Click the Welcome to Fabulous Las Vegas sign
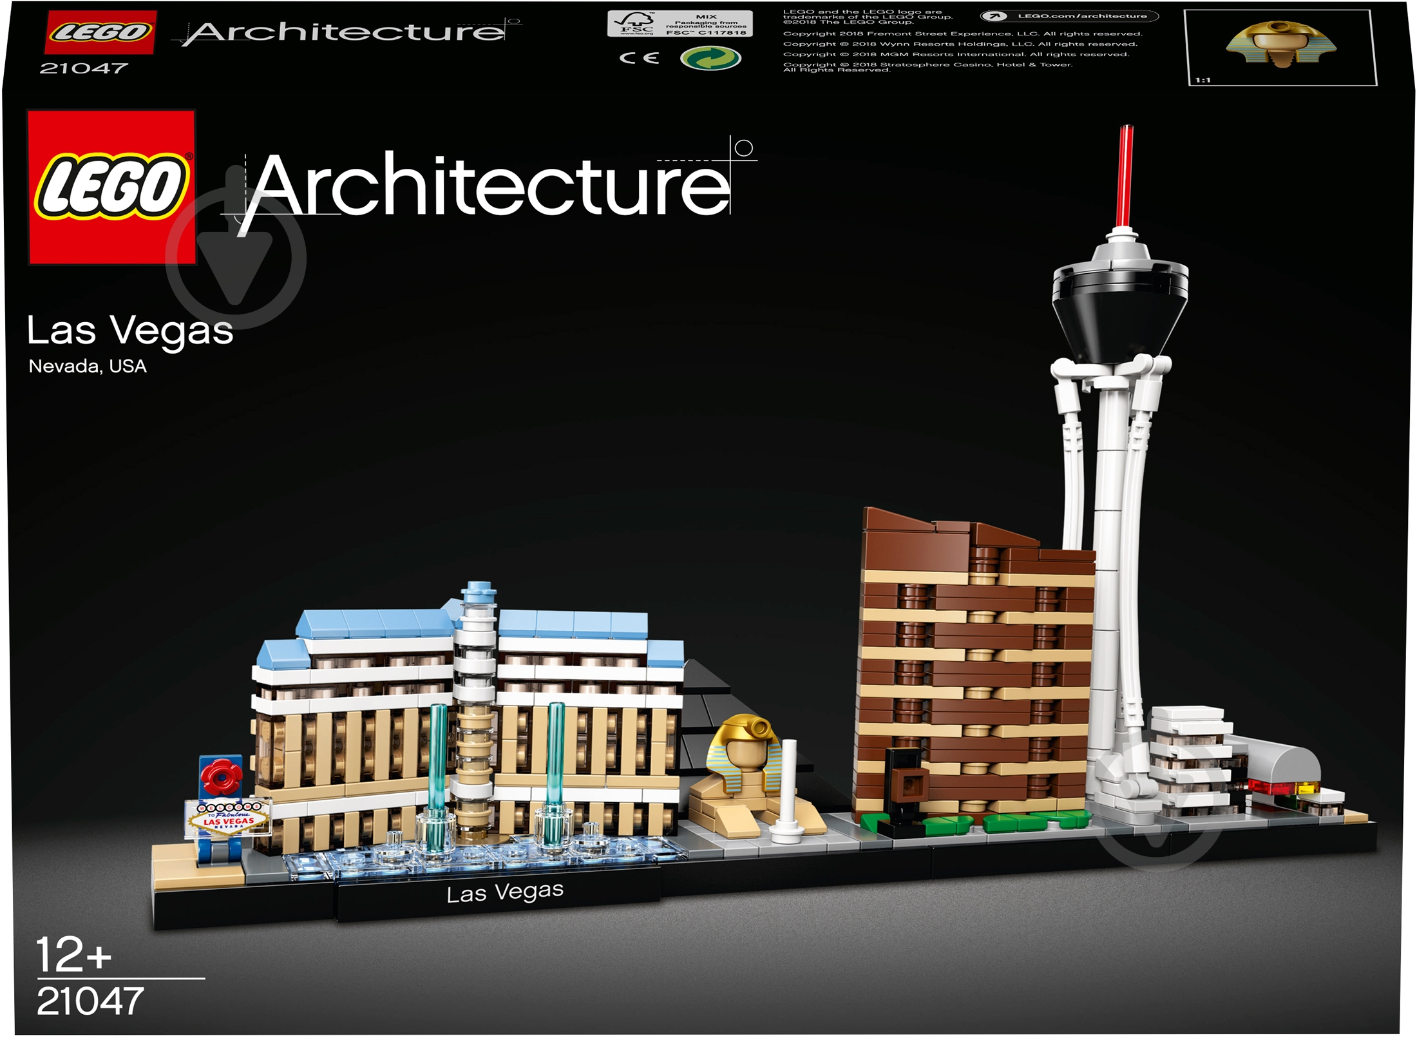The image size is (1417, 1038). 228,818
